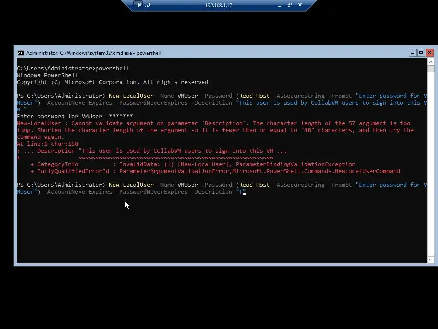Pin the remote desktop connection bar

coord(138,5)
